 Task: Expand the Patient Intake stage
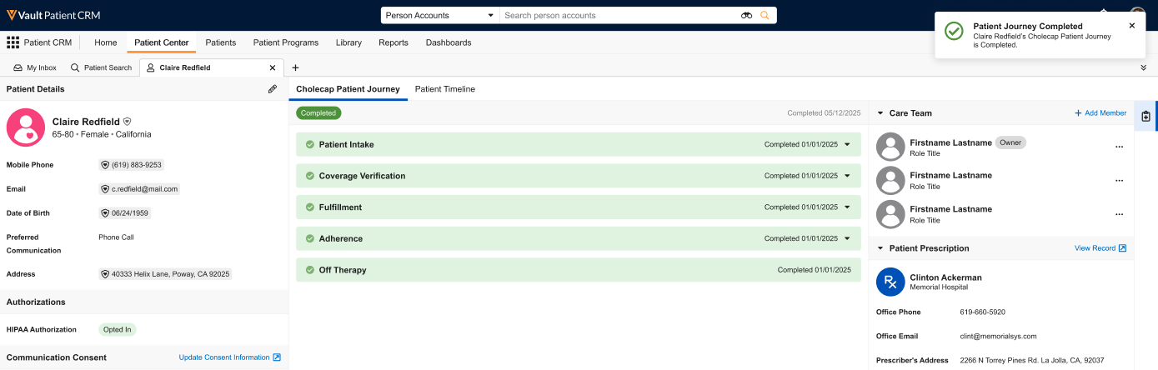[847, 145]
